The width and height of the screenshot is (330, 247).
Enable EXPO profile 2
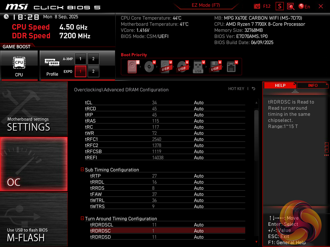click(93, 71)
